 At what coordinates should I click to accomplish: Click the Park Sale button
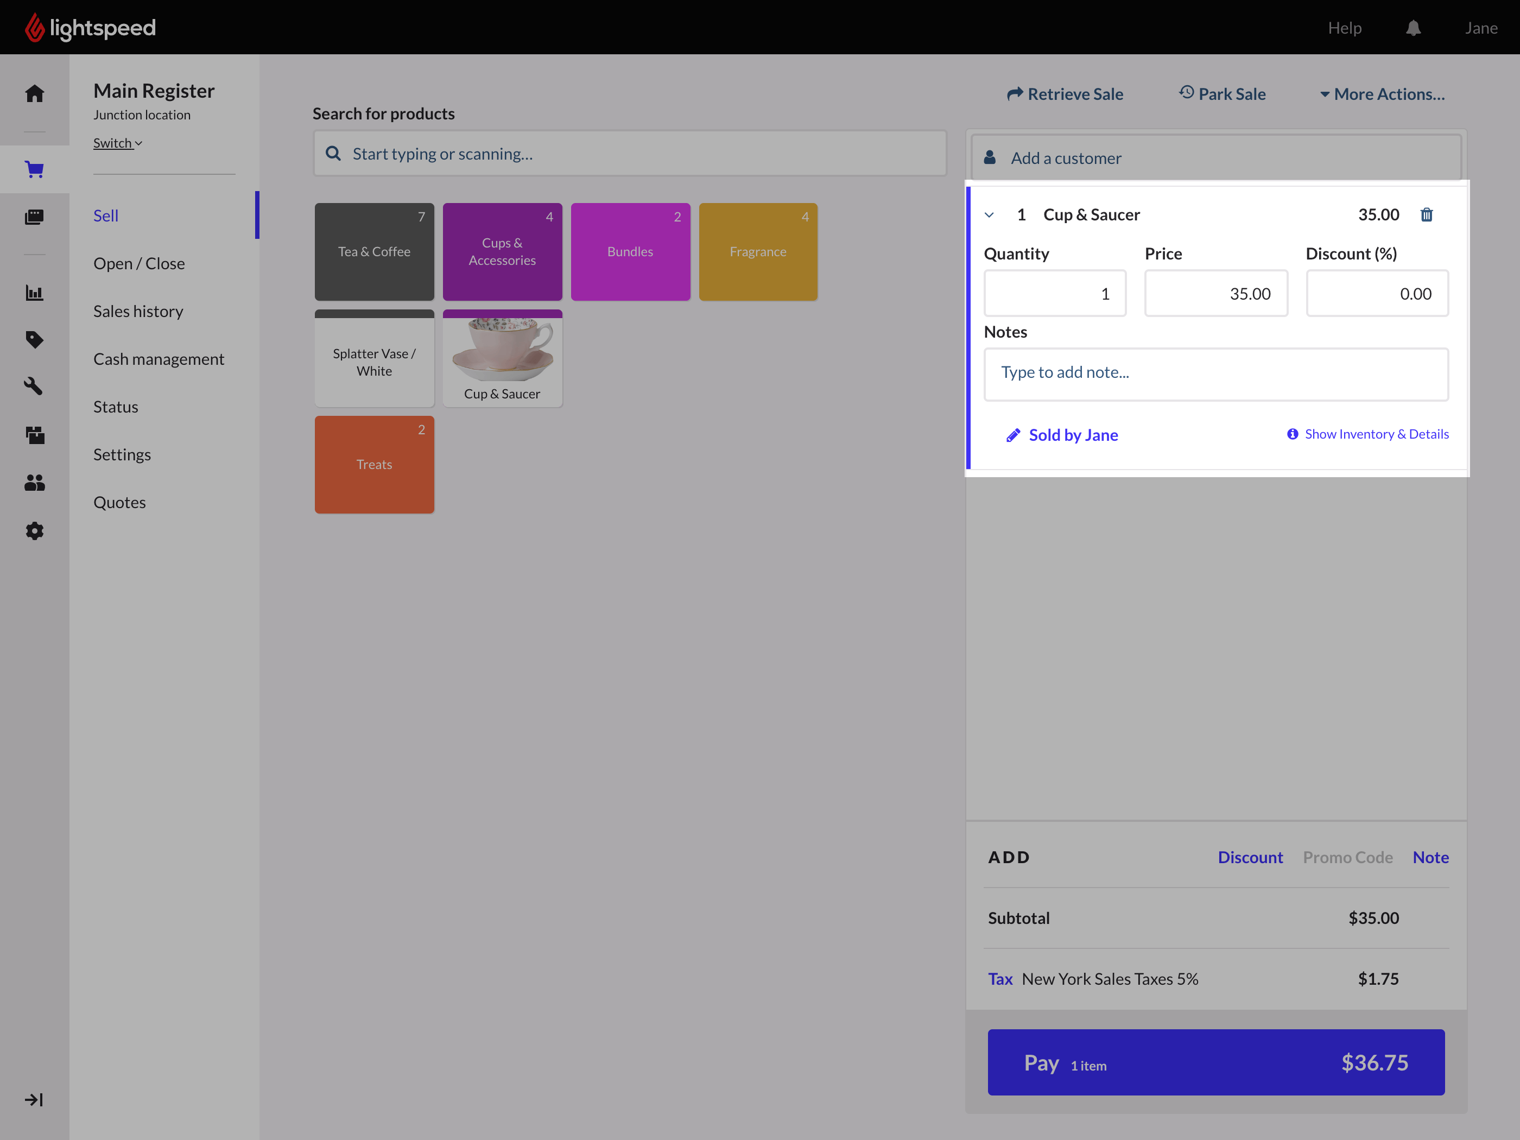pos(1223,94)
